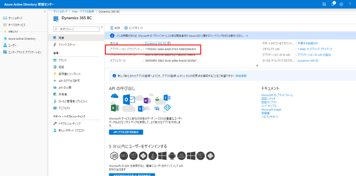Collapse the left portal navigation
The width and height of the screenshot is (356, 176).
(x=45, y=12)
